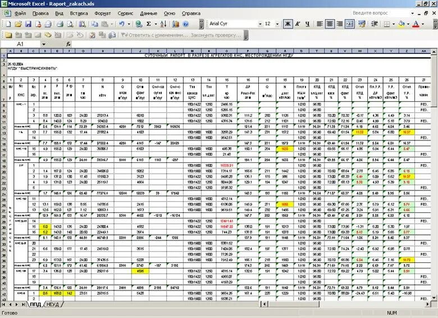Open the Данные menu
The width and height of the screenshot is (438, 318).
click(149, 13)
